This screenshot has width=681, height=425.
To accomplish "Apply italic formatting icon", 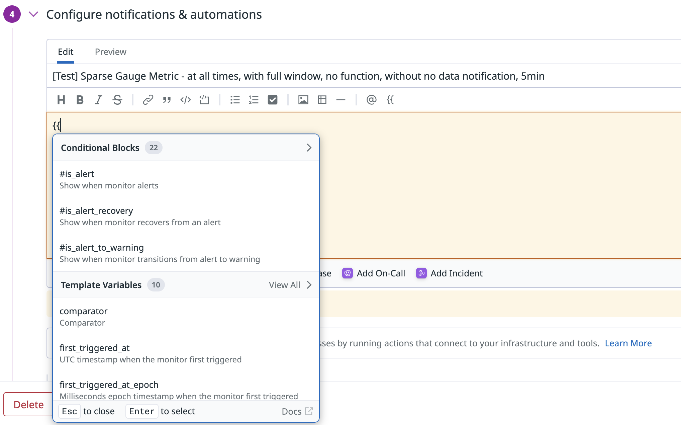I will tap(98, 100).
